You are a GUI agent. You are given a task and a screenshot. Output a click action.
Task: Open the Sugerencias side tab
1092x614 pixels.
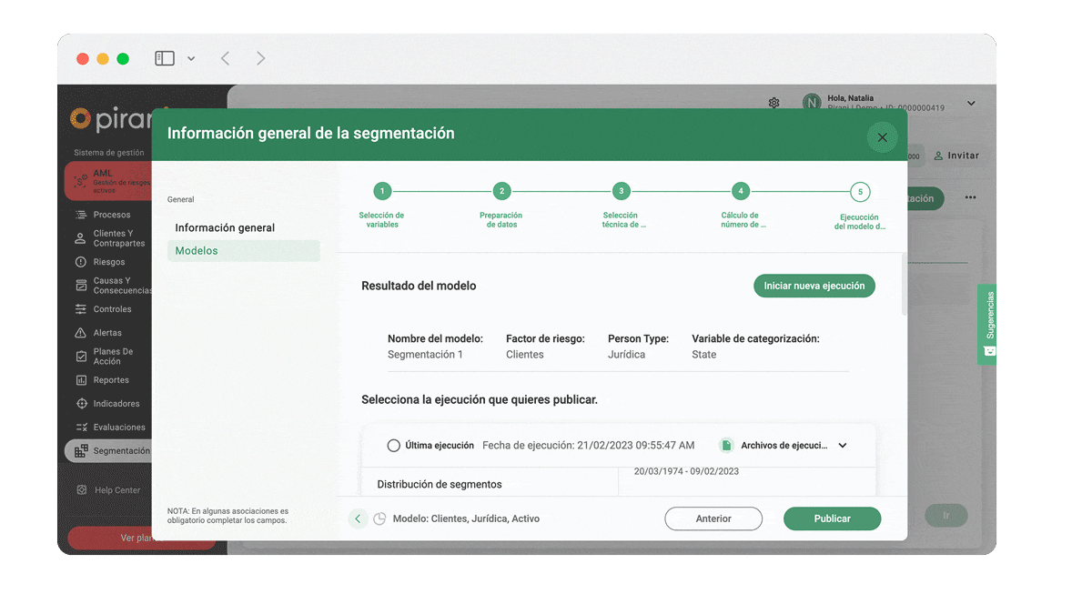[x=988, y=324]
